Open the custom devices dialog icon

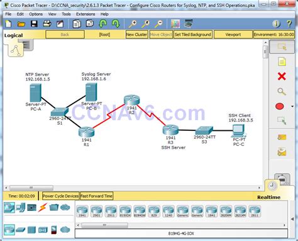point(188,23)
